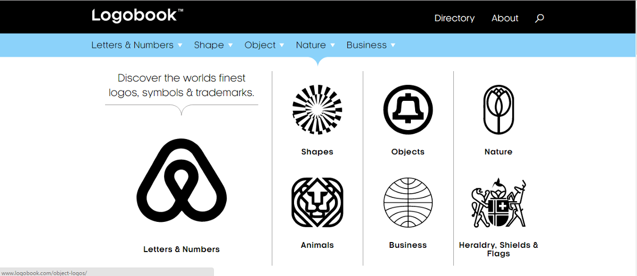Viewport: 637px width, 276px height.
Task: Click the search magnifier icon
Action: pyautogui.click(x=539, y=18)
